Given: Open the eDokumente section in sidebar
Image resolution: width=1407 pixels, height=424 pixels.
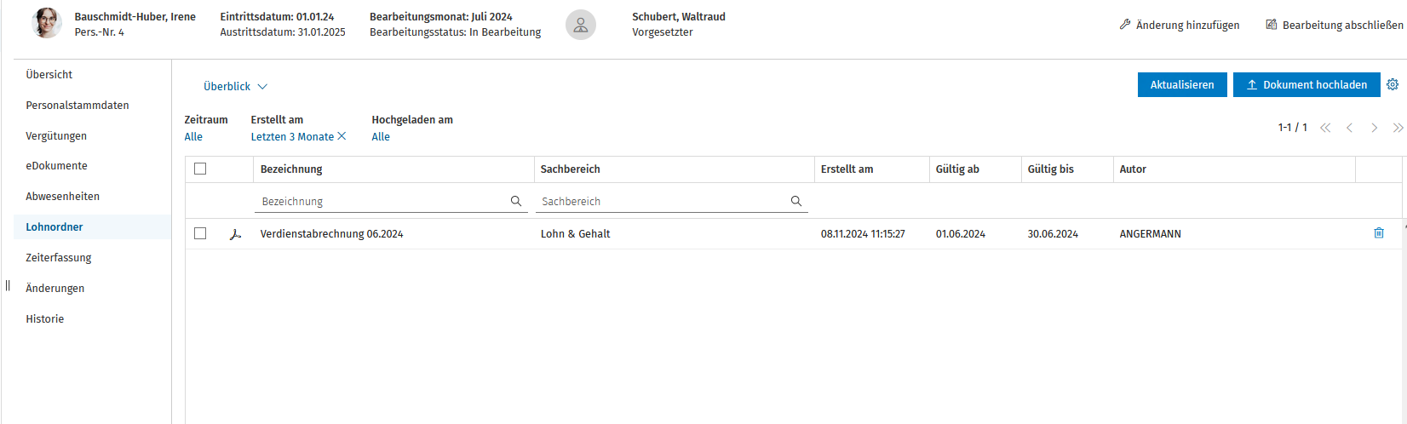Looking at the screenshot, I should [x=56, y=165].
